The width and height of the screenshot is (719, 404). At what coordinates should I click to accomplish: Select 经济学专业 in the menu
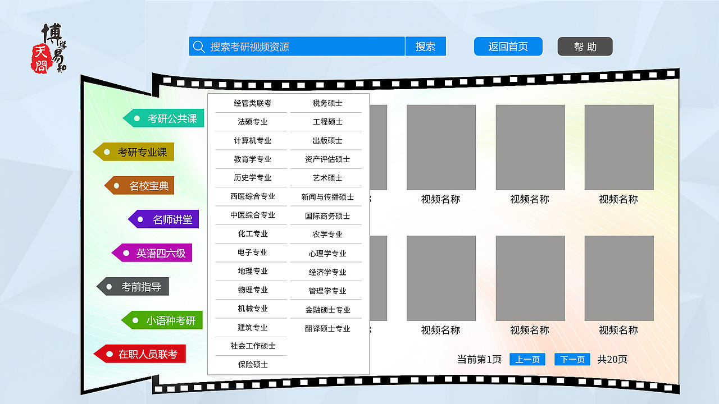[x=327, y=272]
